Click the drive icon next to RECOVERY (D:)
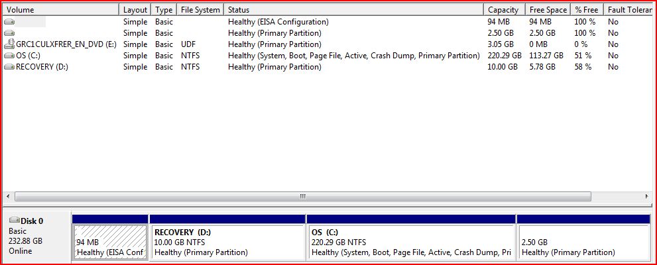657x265 pixels. point(9,66)
